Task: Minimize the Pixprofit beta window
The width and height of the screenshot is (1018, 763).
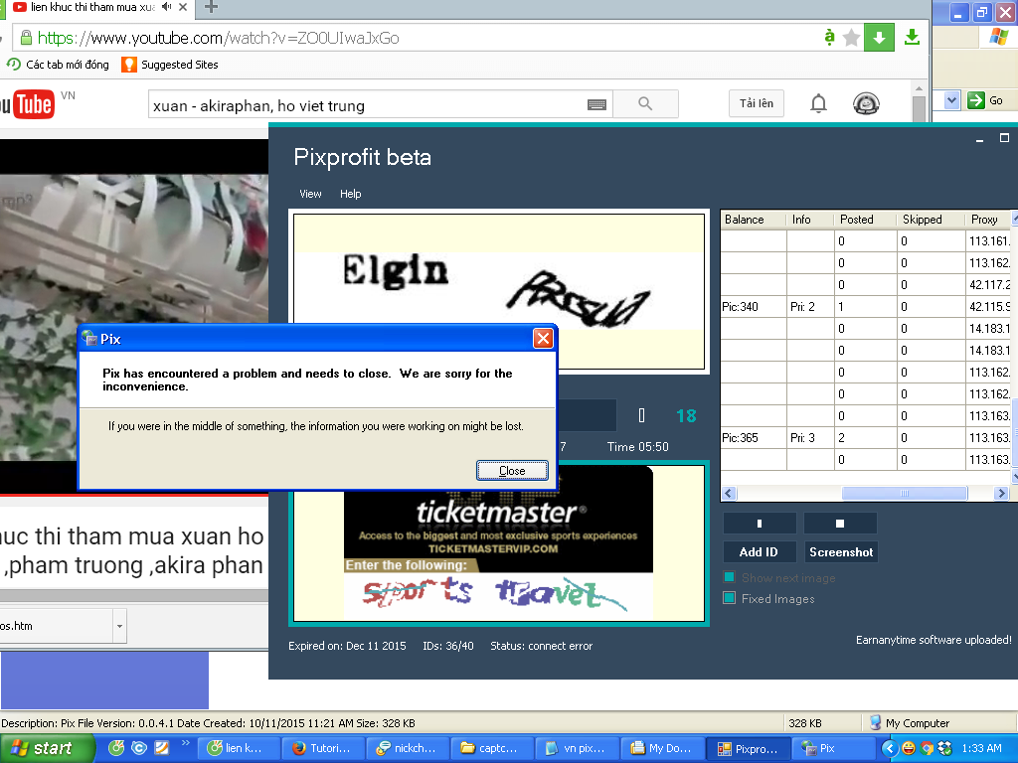Action: 979,139
